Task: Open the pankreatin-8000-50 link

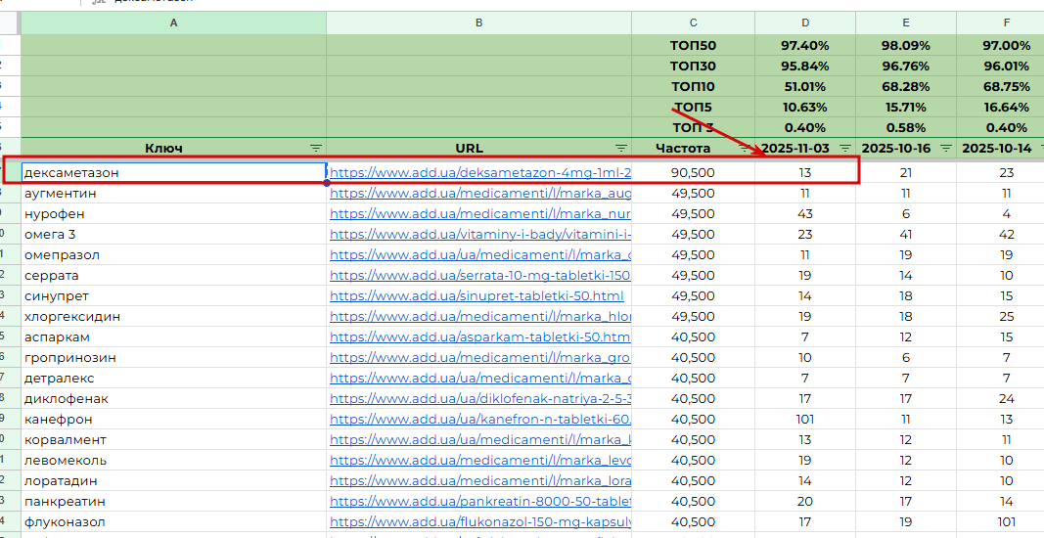Action: 480,502
